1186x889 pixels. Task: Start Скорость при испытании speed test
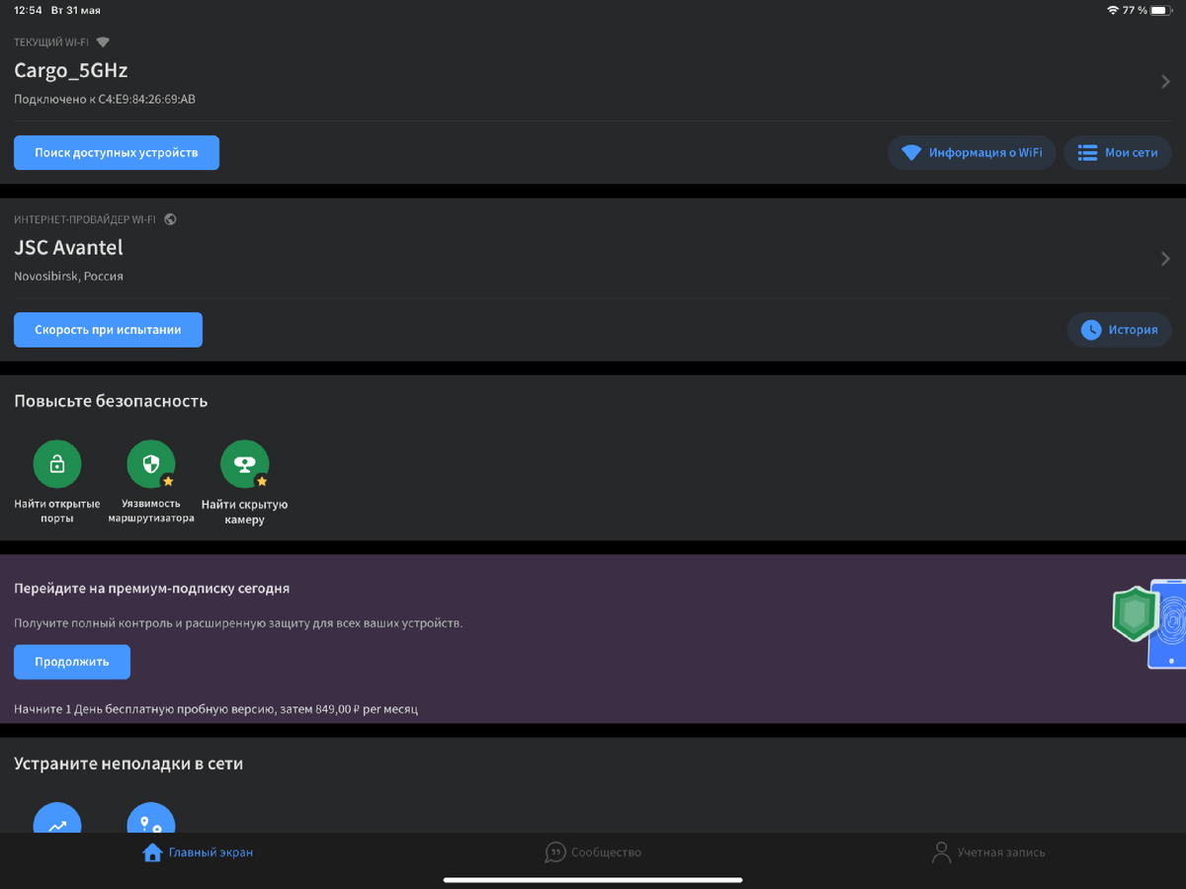point(108,330)
